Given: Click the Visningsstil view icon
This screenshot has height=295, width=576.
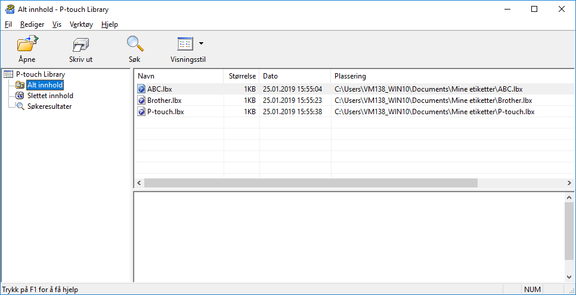Looking at the screenshot, I should [x=185, y=44].
